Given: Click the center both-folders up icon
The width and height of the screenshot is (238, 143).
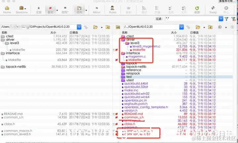Looking at the screenshot, I should pyautogui.click(x=118, y=27).
